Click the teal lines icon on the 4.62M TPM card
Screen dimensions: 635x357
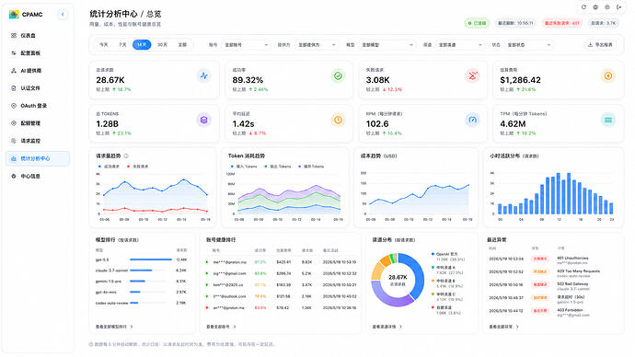(608, 120)
